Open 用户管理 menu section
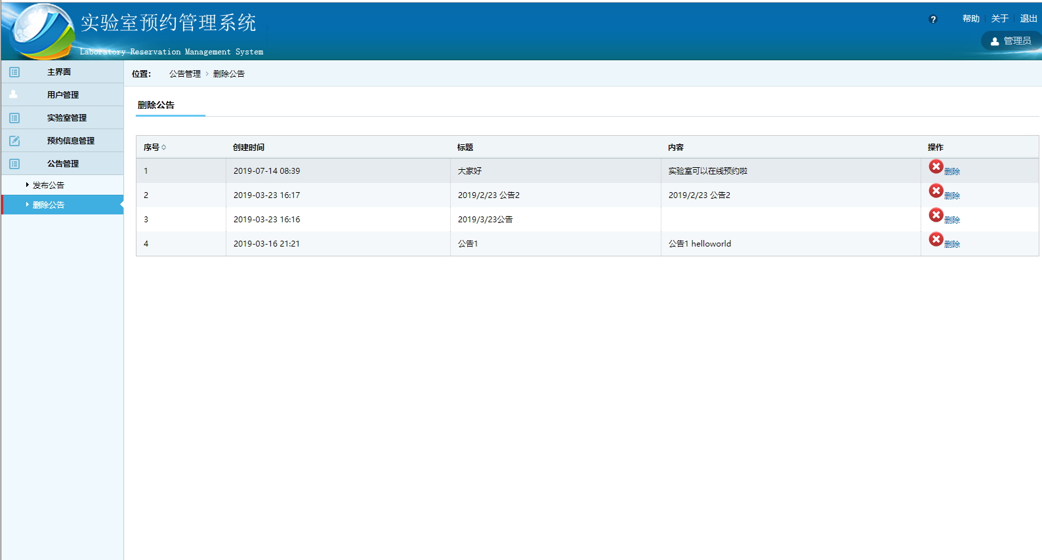Image resolution: width=1042 pixels, height=560 pixels. point(63,95)
